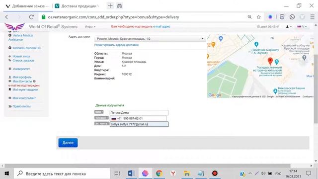Open the zoom magnifier in the address bar
This screenshot has height=179, width=318.
pos(249,17)
